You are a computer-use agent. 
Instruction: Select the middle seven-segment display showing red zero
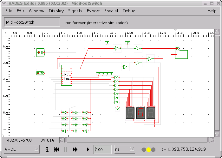click(140, 113)
